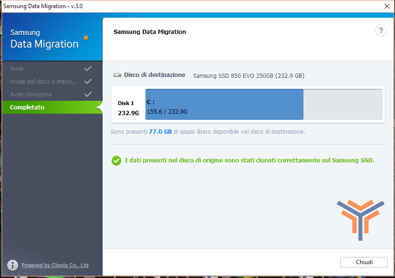Click the destination disk drive icon
This screenshot has height=278, width=395.
[x=117, y=75]
